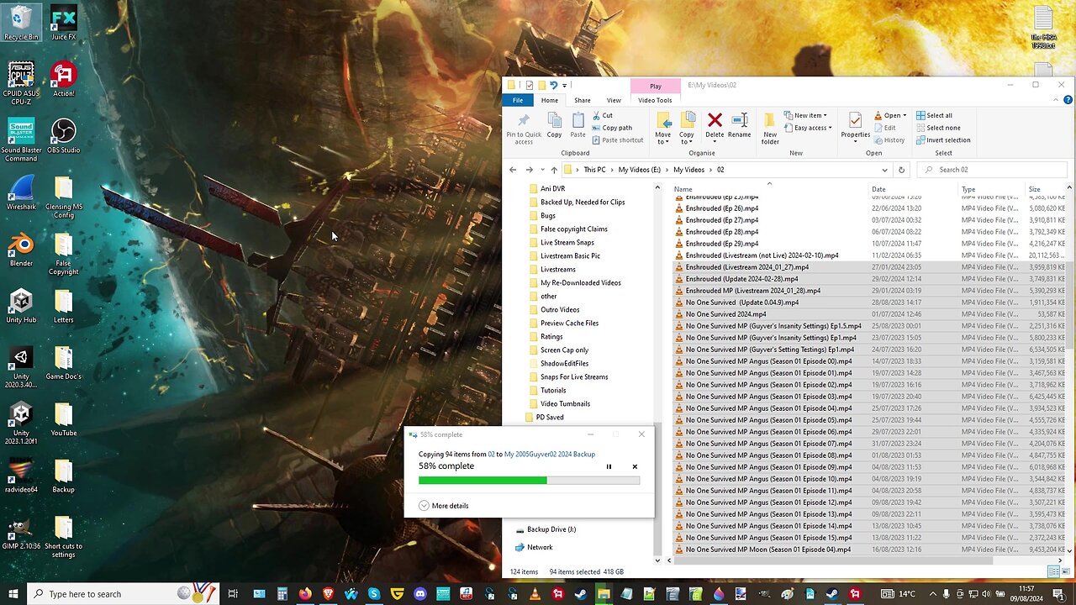The height and width of the screenshot is (605, 1076).
Task: Select Backup Drive (J:) in navigation pane
Action: [x=551, y=529]
